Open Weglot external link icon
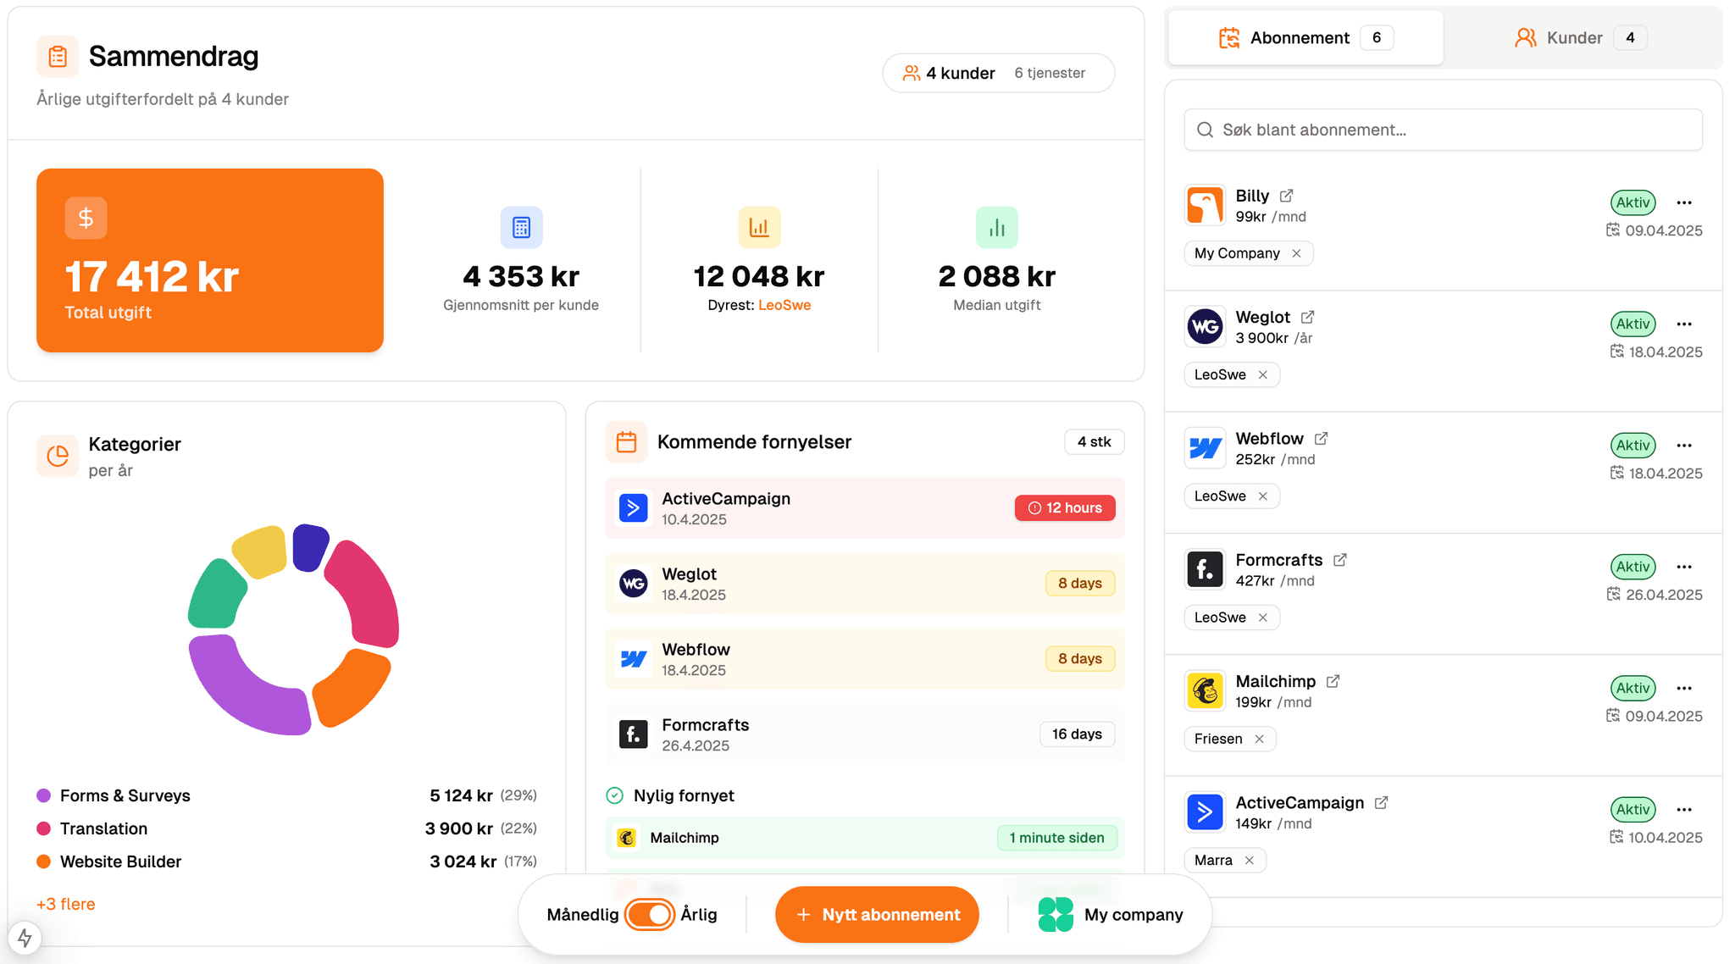Viewport: 1735px width, 964px height. [1307, 317]
